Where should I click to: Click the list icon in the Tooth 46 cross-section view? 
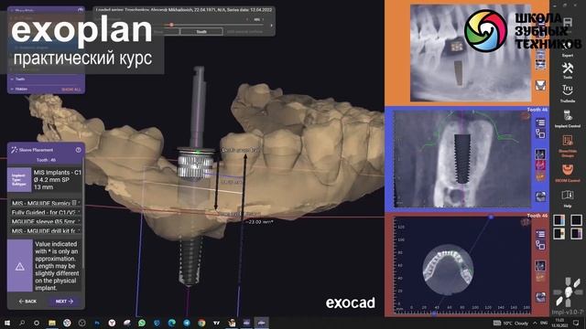click(540, 122)
